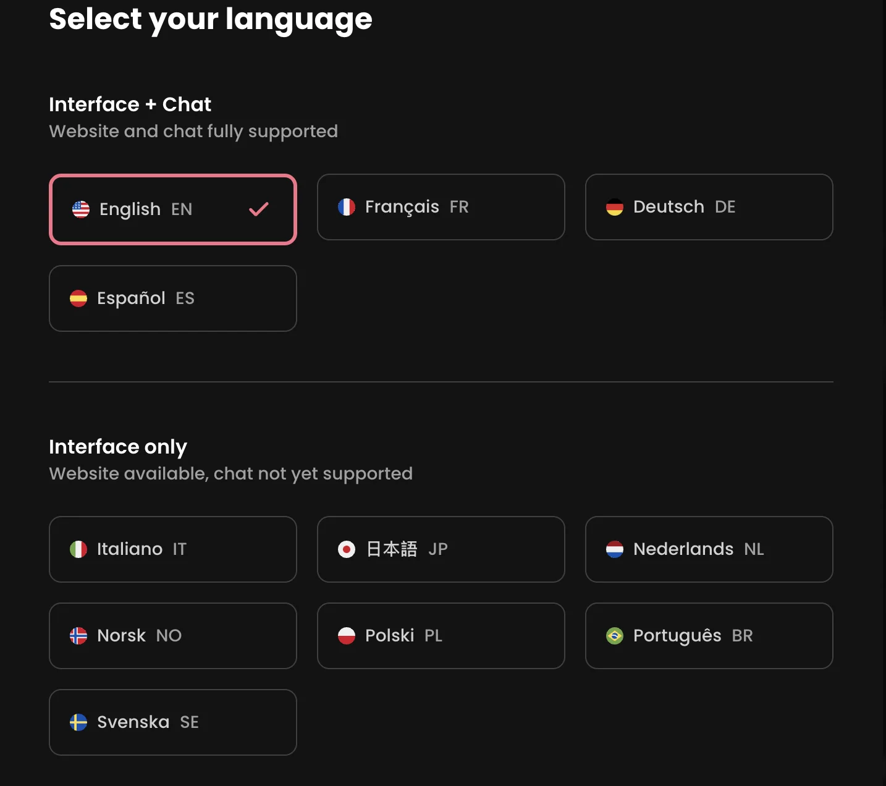Click the Japanese flag icon
Image resolution: width=886 pixels, height=786 pixels.
[347, 549]
